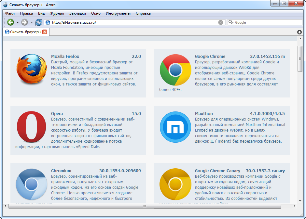Click the Arora icon in title bar
The height and width of the screenshot is (219, 306).
(x=5, y=5)
